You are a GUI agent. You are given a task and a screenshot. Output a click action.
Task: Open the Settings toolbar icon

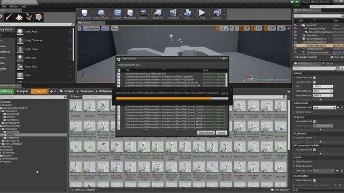click(x=144, y=14)
